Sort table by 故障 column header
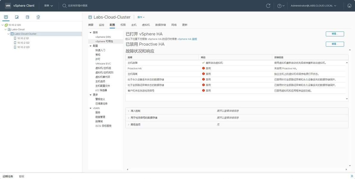This screenshot has width=355, height=179. (162, 57)
